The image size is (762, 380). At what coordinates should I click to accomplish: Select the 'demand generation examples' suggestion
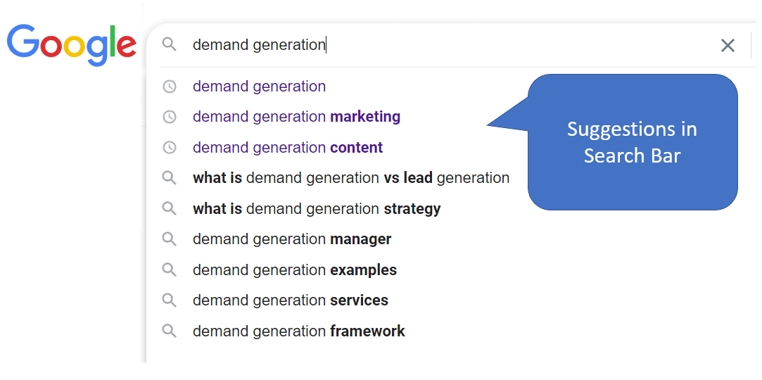295,270
